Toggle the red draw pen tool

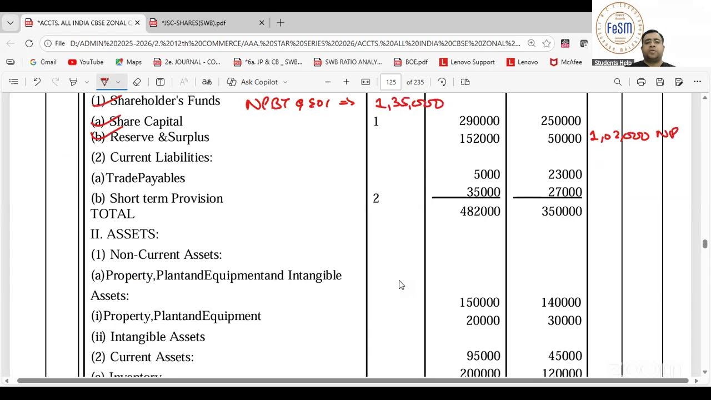104,82
